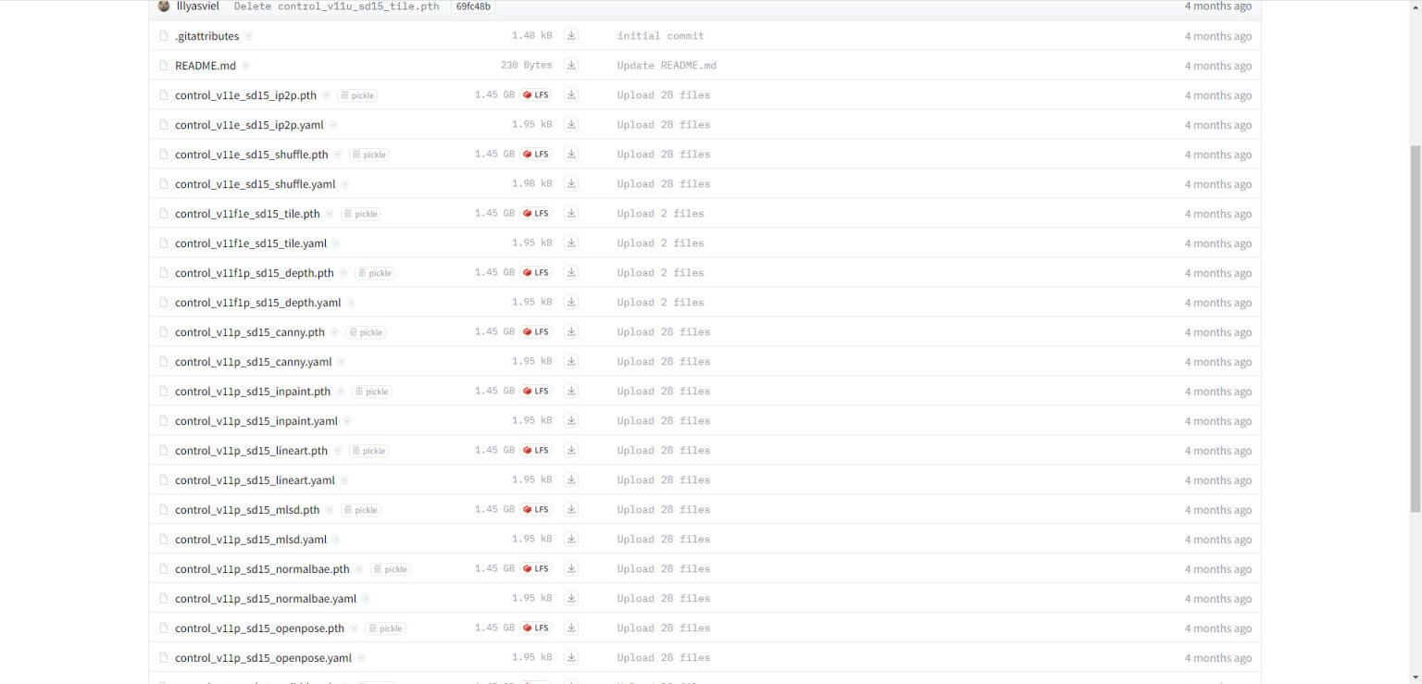
Task: Click pickle badge next to control_v11e_sd15_shuffle.pth
Action: click(368, 155)
